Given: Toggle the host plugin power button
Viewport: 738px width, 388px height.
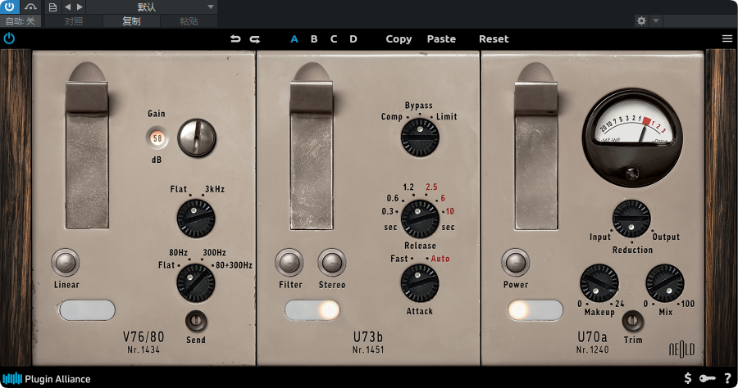Looking at the screenshot, I should (9, 7).
